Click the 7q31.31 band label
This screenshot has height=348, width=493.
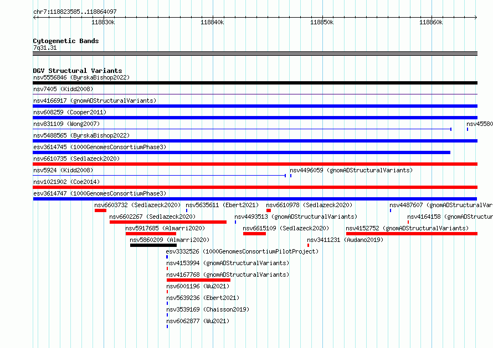[45, 48]
